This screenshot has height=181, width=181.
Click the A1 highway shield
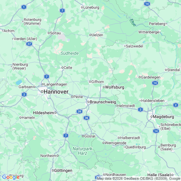click(24, 7)
